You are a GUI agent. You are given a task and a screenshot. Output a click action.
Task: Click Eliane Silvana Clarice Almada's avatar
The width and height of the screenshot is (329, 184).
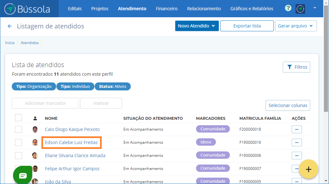coord(35,155)
